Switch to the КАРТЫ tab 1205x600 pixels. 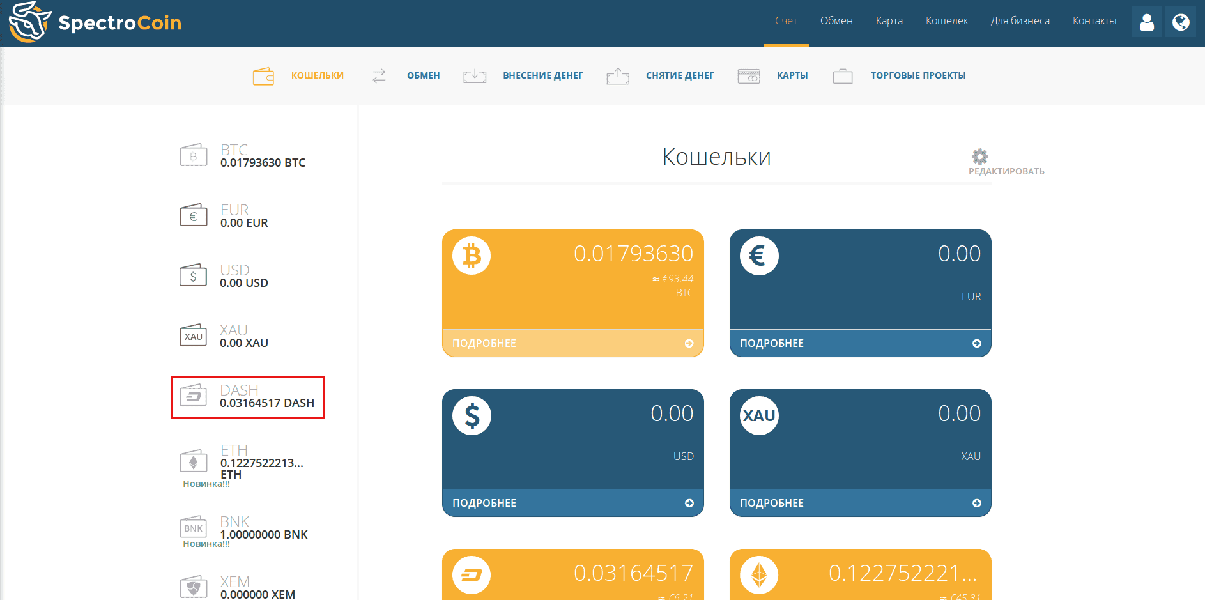click(x=792, y=75)
